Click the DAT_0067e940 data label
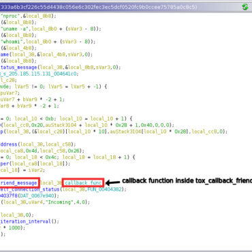This screenshot has width=252, height=252. point(37,195)
